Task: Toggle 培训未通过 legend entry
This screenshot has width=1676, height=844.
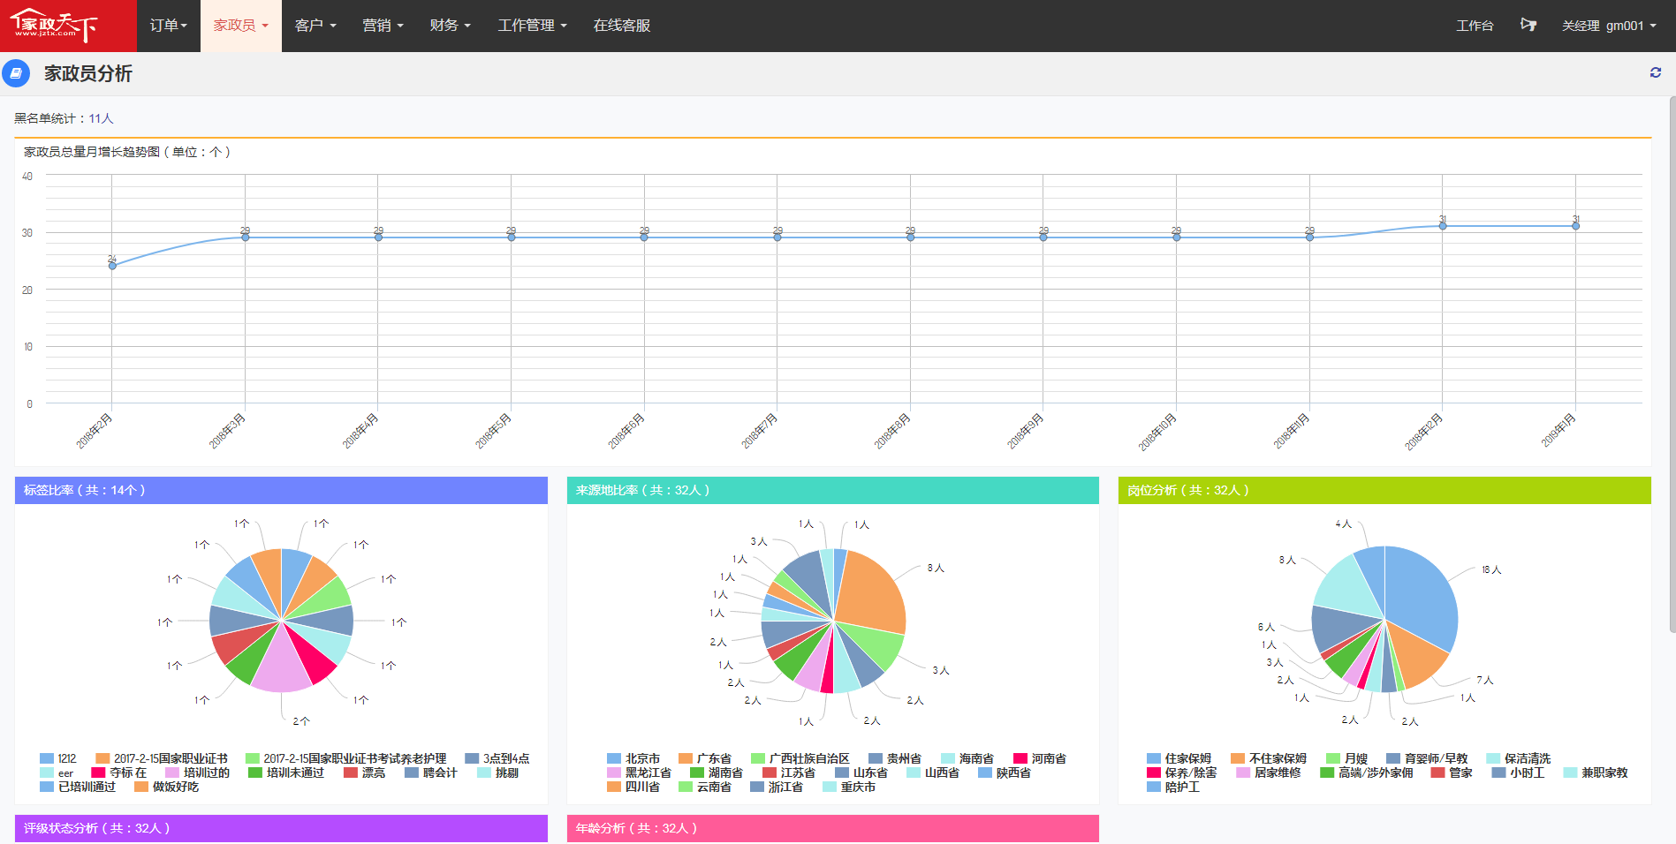Action: point(286,772)
